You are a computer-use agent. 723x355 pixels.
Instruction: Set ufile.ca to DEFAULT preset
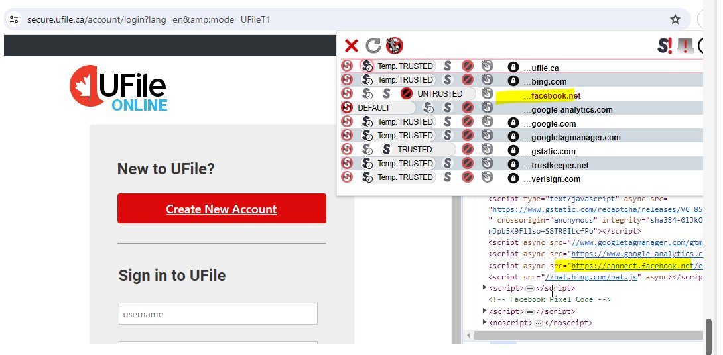pyautogui.click(x=347, y=66)
